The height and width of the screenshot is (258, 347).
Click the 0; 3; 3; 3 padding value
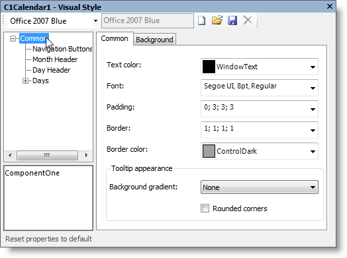[219, 107]
